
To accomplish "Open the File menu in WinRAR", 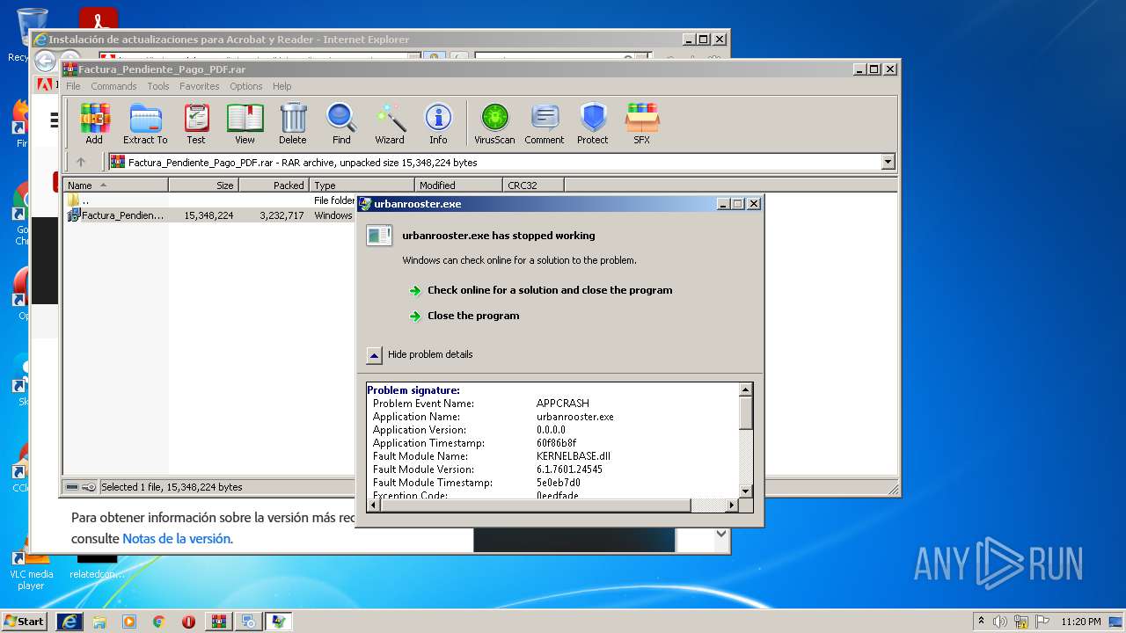I will (73, 86).
